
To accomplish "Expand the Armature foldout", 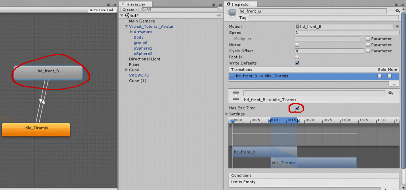I will [131, 32].
